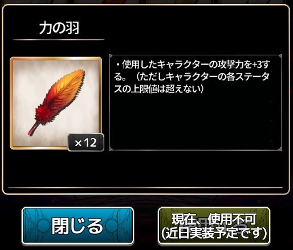This screenshot has width=293, height=250.
Task: Close the dialog with 閉じる button
Action: (x=78, y=226)
